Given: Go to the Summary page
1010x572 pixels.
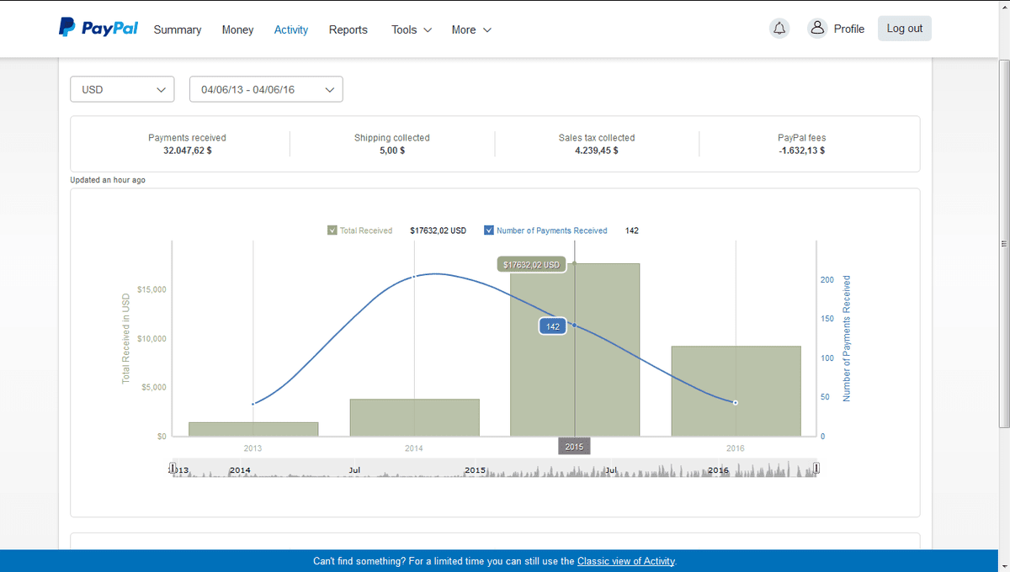Looking at the screenshot, I should pyautogui.click(x=177, y=29).
